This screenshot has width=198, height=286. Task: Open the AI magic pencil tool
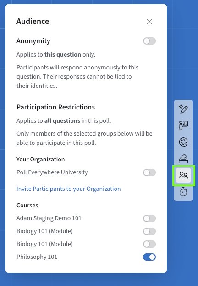(183, 109)
